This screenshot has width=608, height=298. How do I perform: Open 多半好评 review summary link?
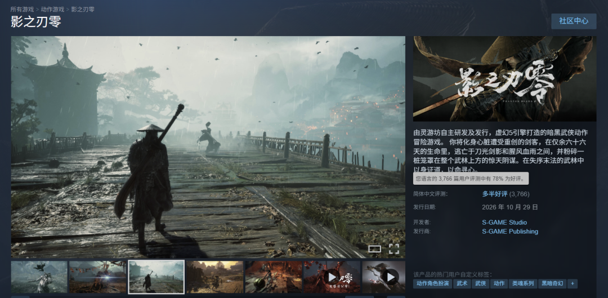[495, 194]
